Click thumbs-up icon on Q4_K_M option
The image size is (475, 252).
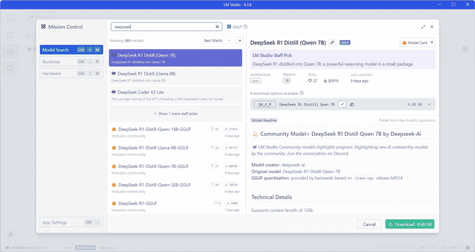click(352, 104)
